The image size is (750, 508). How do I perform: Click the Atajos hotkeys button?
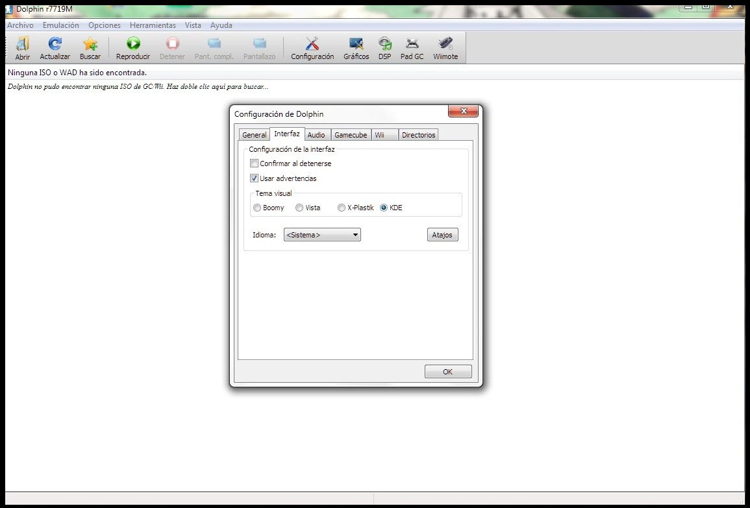(x=442, y=235)
